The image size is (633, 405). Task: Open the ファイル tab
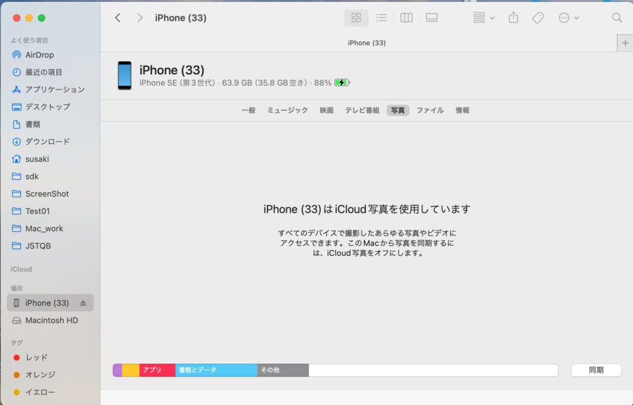[430, 110]
